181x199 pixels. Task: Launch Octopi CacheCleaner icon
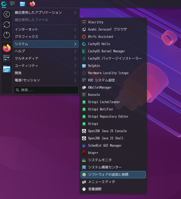pos(84,102)
